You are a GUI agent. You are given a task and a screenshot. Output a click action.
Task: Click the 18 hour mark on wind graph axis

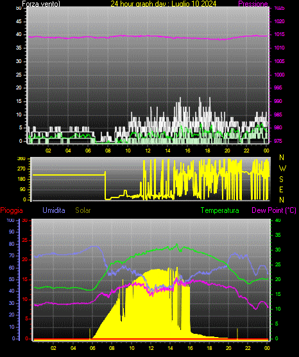click(207, 151)
